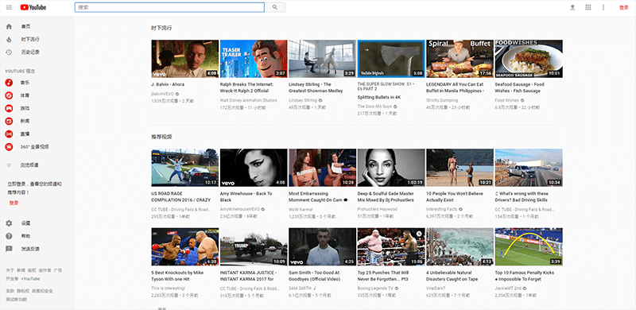Open Boxing Legends TV channel name
Screen dimensions: 636x310
tap(374, 289)
